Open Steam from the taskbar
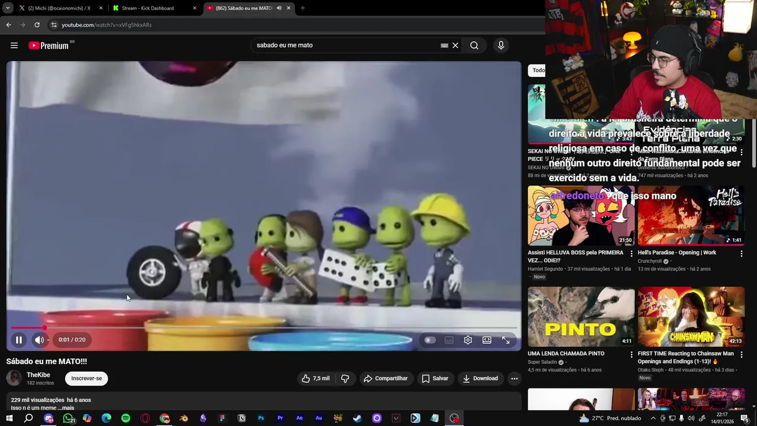Screen dimensions: 757x426 click(x=357, y=418)
